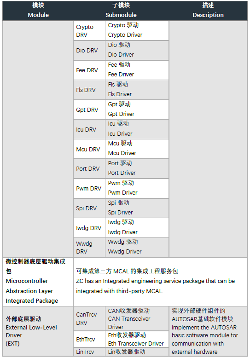Select the Spi Driver cell

(x=137, y=208)
